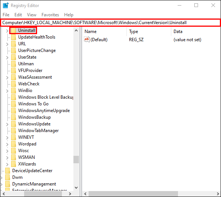Click the (value not set) data cell

pyautogui.click(x=187, y=40)
